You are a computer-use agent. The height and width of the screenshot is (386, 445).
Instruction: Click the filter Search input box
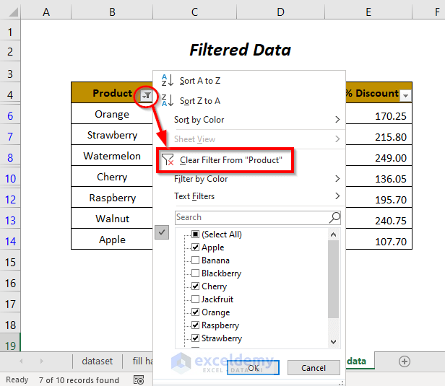251,217
